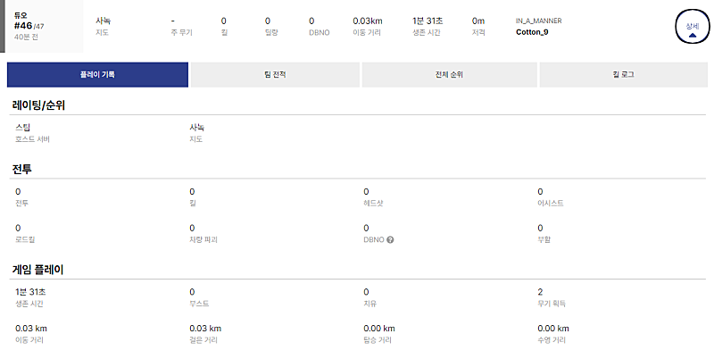714x359 pixels.
Task: Click the 사녹 map label in match header
Action: coord(104,20)
